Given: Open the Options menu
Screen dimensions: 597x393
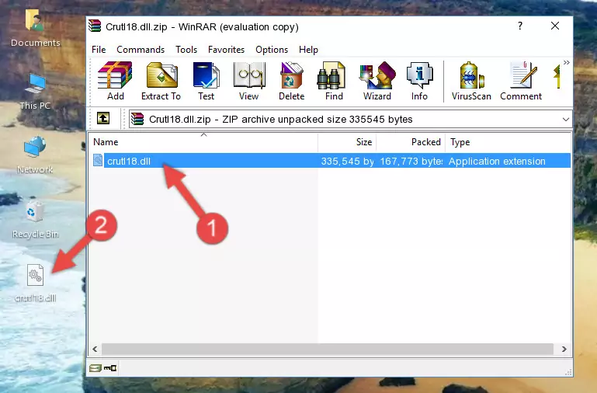Looking at the screenshot, I should point(272,50).
